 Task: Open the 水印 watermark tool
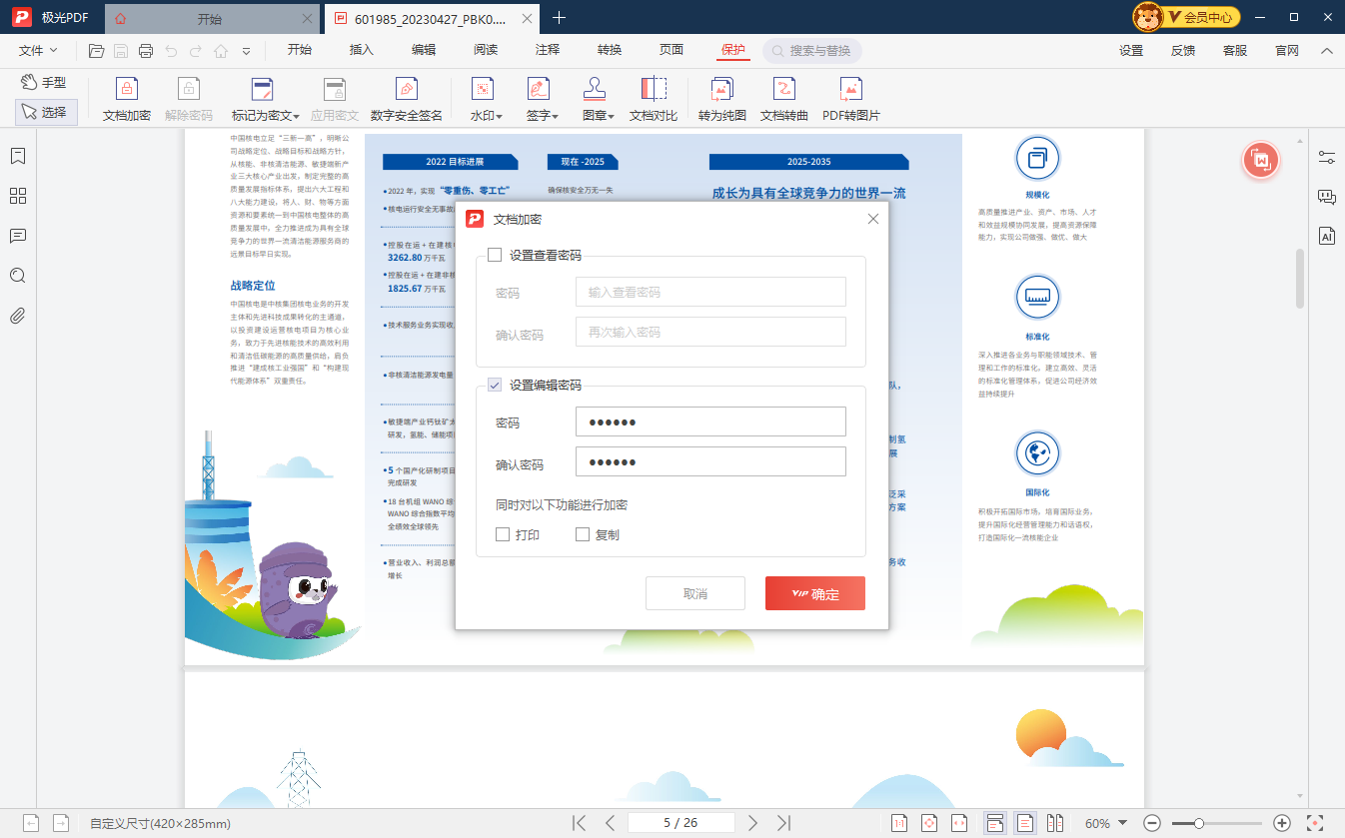(485, 99)
